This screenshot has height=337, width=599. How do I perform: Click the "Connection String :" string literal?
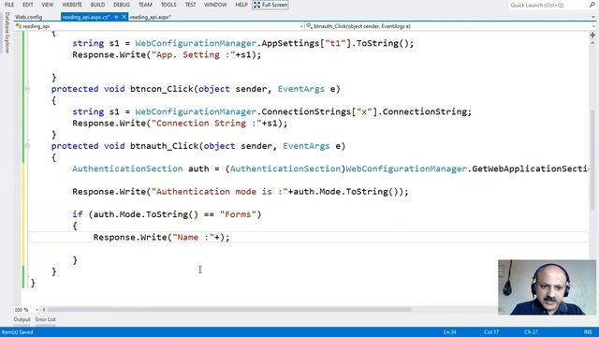pyautogui.click(x=207, y=123)
